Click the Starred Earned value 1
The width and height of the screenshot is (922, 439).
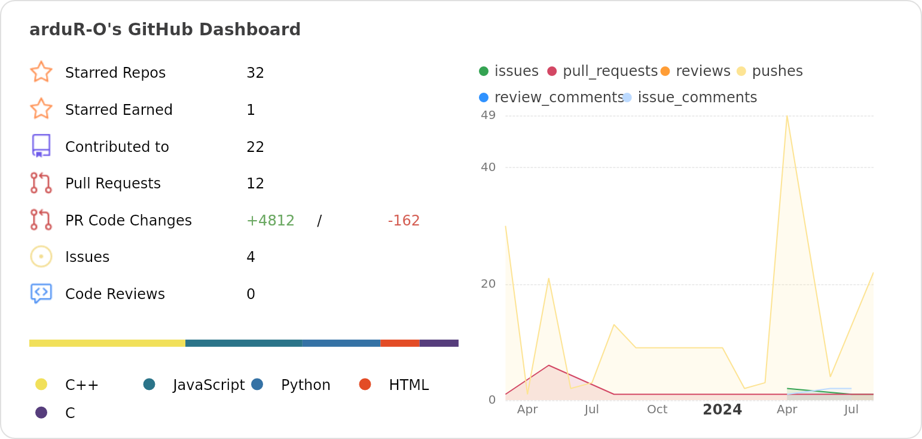coord(251,110)
